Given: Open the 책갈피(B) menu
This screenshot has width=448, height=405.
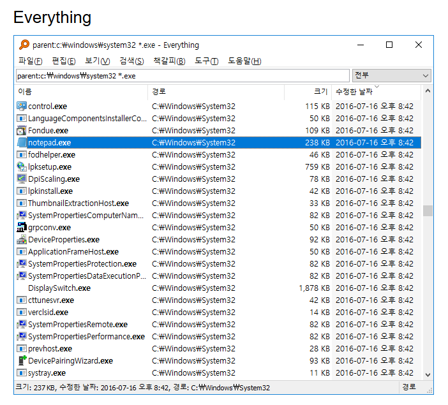Looking at the screenshot, I should tap(169, 61).
